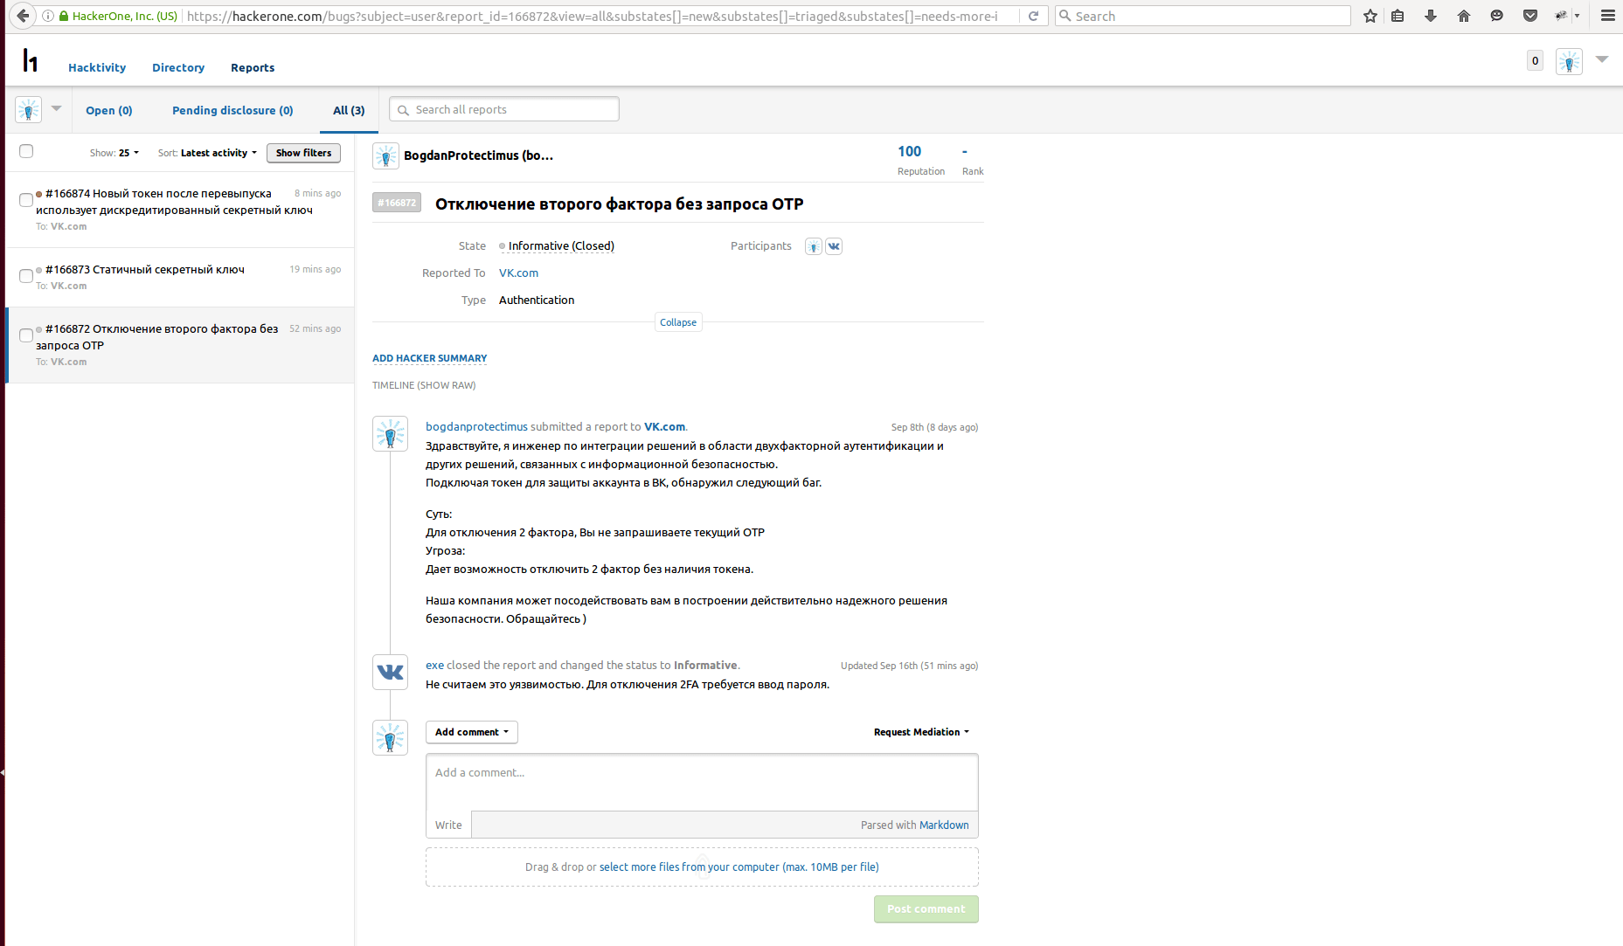Image resolution: width=1623 pixels, height=946 pixels.
Task: Click the VK participant avatar icon
Action: 834,246
